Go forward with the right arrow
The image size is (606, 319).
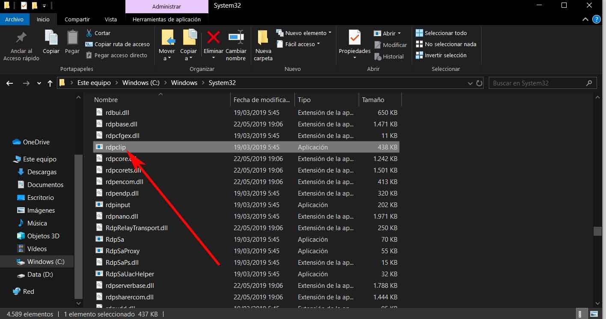[26, 83]
